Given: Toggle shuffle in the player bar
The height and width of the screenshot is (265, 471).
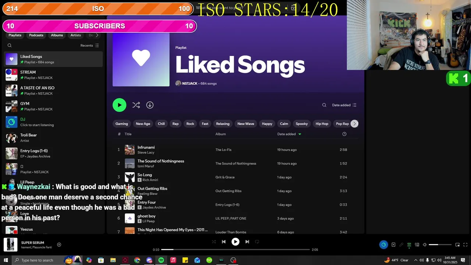Looking at the screenshot, I should click(x=214, y=242).
